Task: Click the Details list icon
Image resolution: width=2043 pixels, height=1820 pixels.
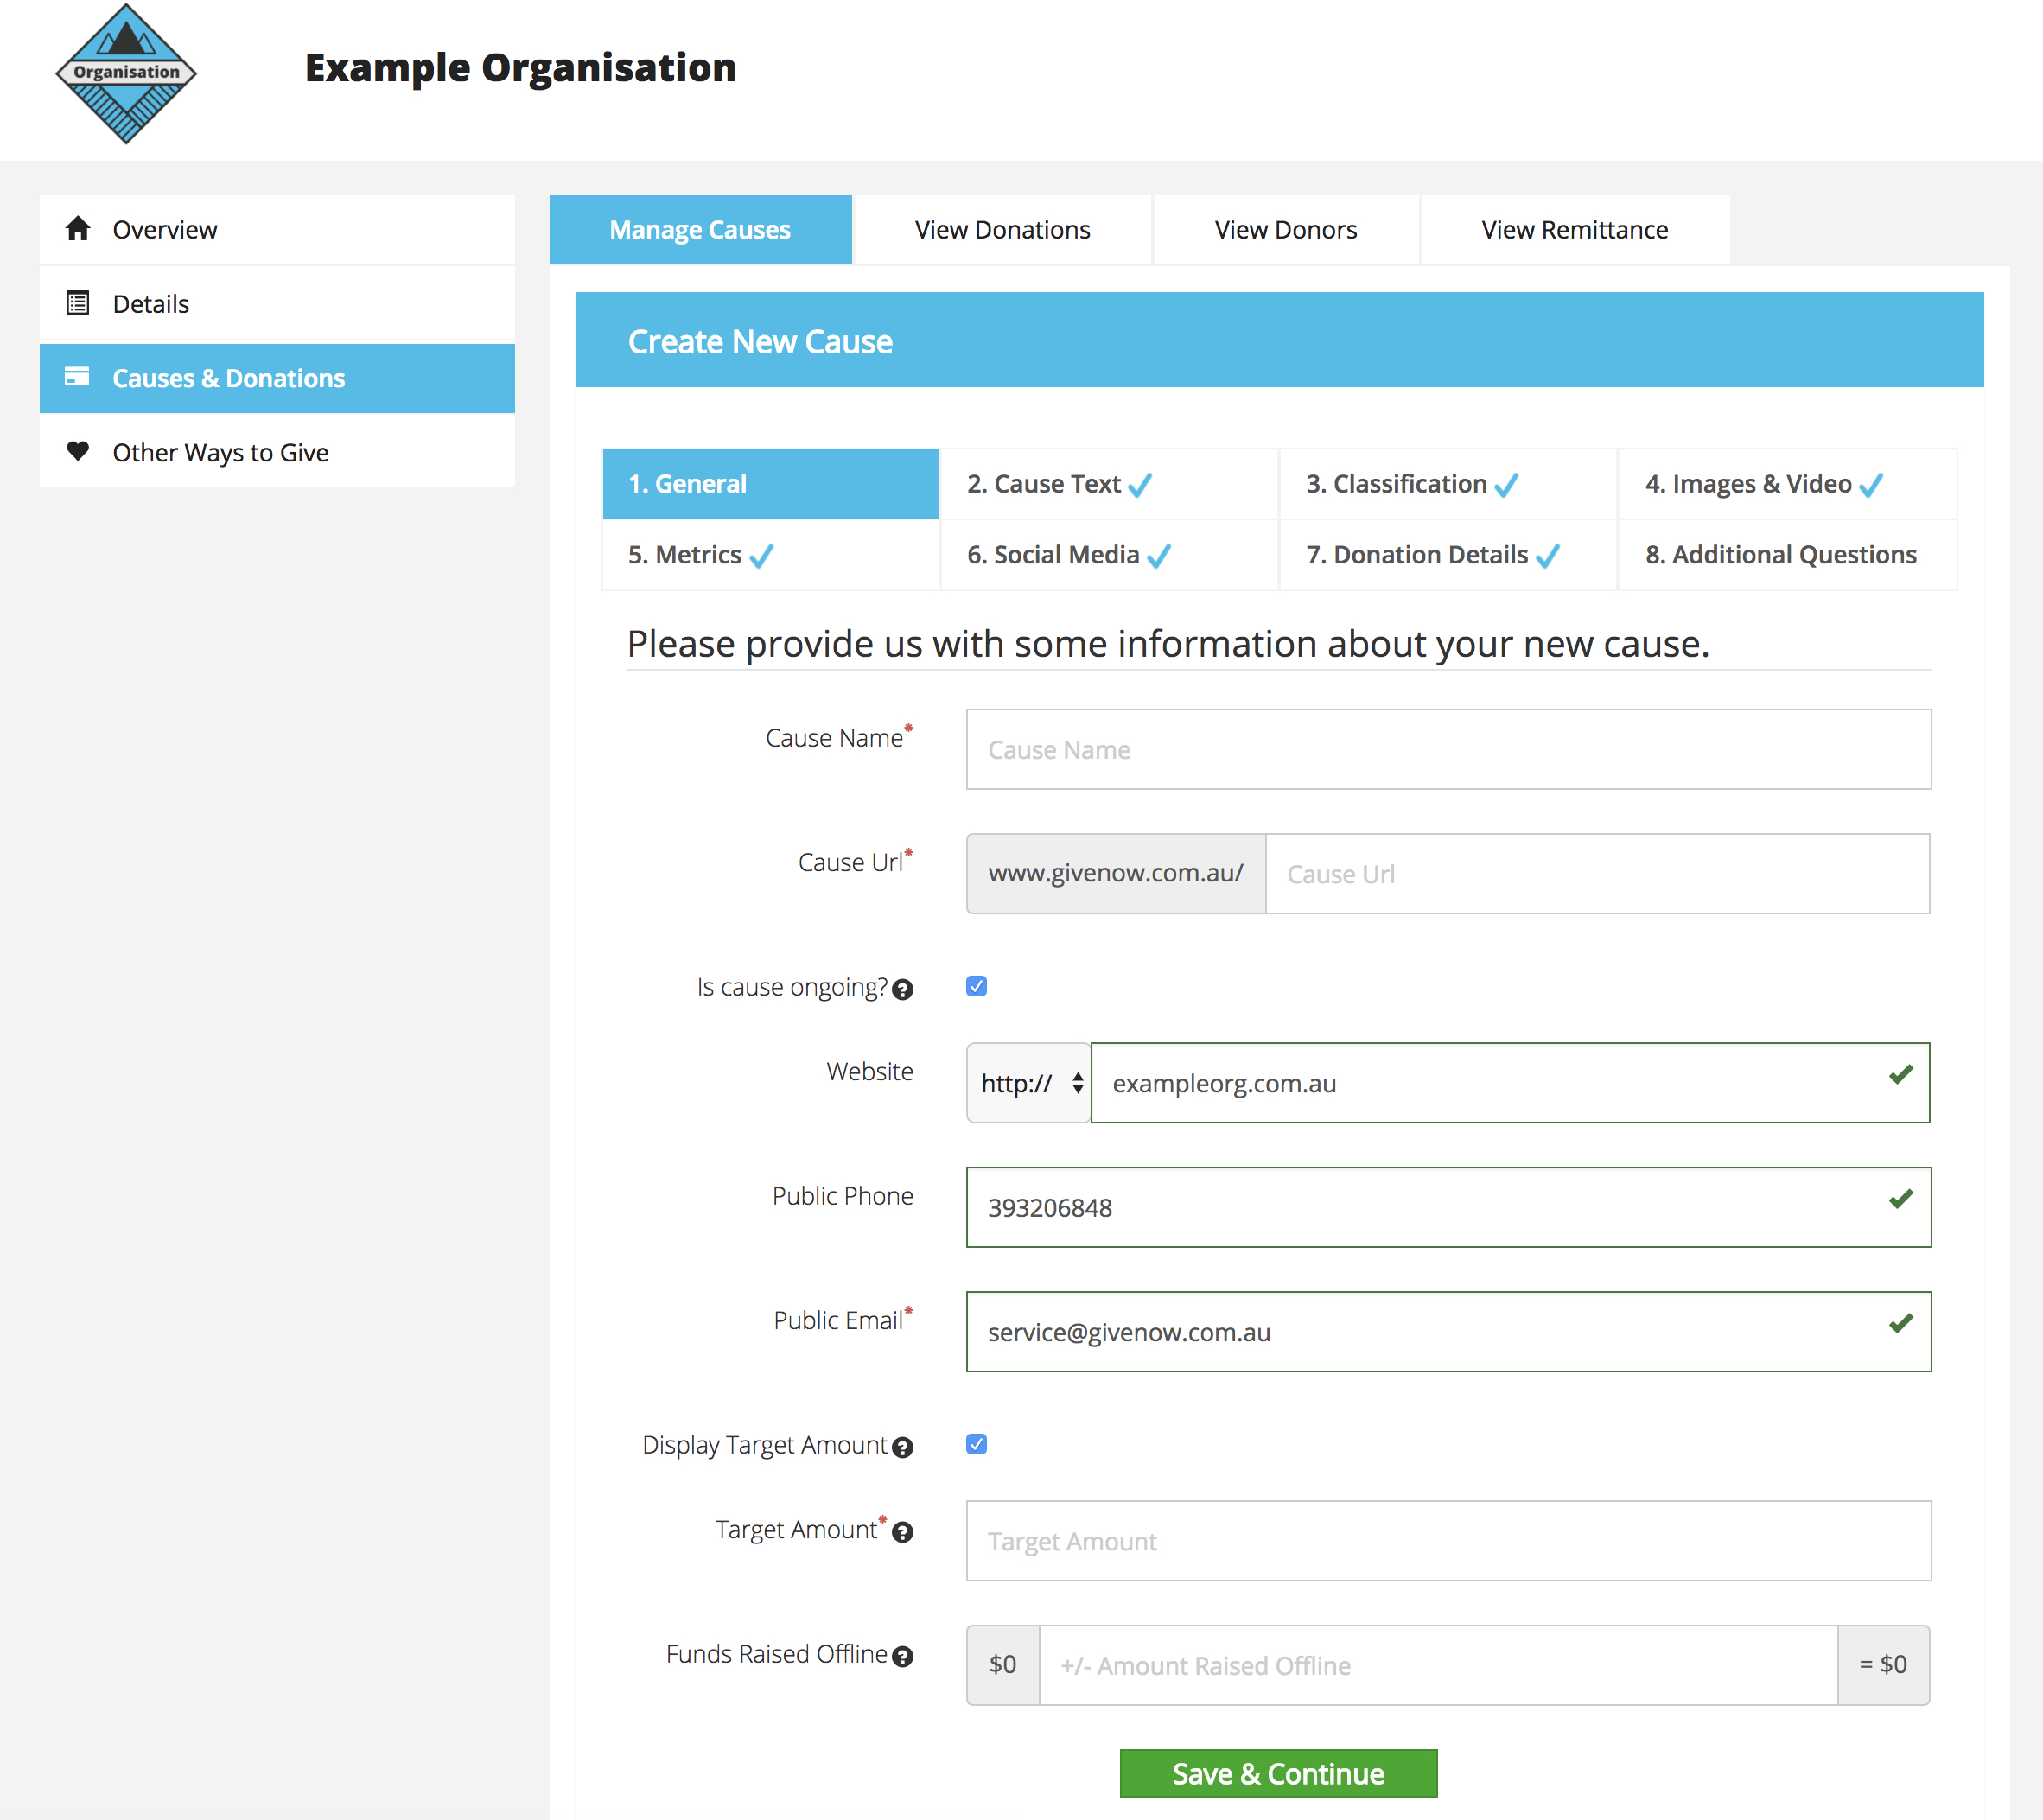Action: coord(78,303)
